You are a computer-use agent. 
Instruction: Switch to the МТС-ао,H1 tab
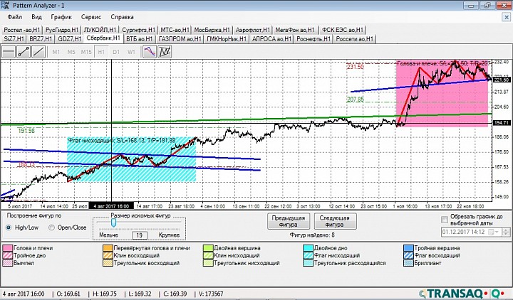[175, 30]
